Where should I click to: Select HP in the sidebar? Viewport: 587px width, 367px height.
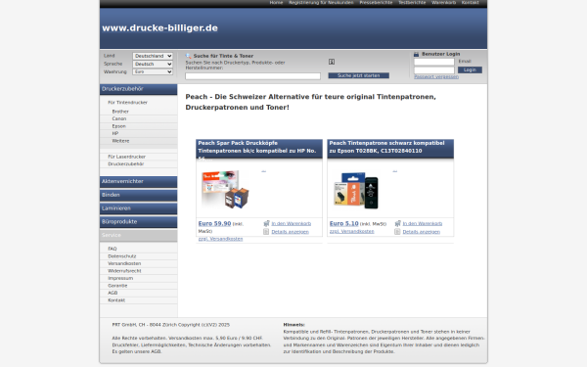114,134
